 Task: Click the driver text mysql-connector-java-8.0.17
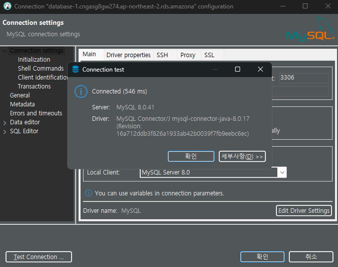211,119
